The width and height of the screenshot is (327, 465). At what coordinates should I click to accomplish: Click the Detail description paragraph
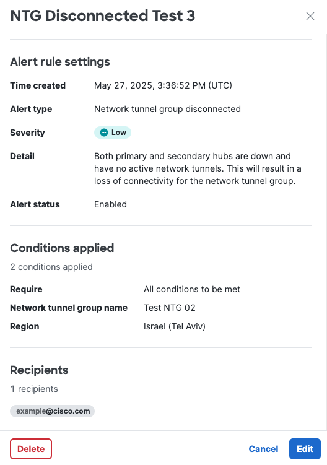coord(198,168)
